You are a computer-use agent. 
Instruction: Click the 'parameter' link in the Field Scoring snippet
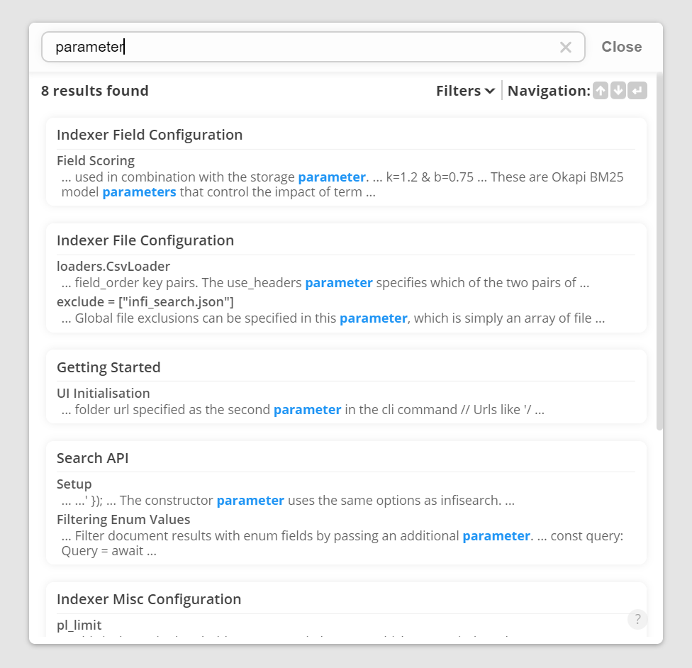click(x=332, y=177)
